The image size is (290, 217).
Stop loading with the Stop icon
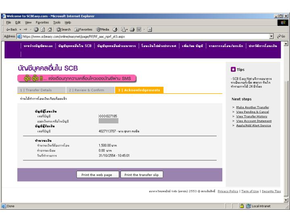click(x=36, y=29)
